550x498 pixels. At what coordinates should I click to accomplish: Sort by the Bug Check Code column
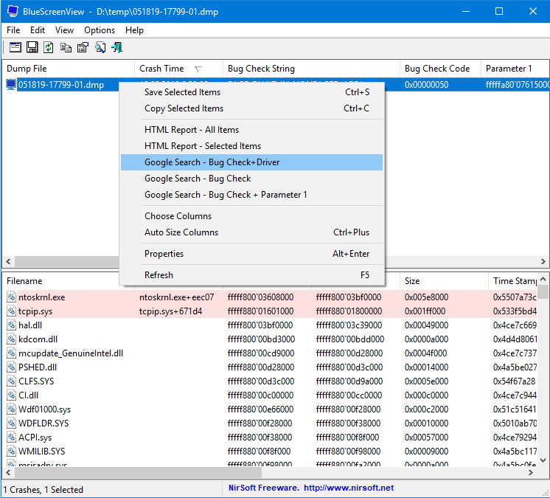point(437,69)
